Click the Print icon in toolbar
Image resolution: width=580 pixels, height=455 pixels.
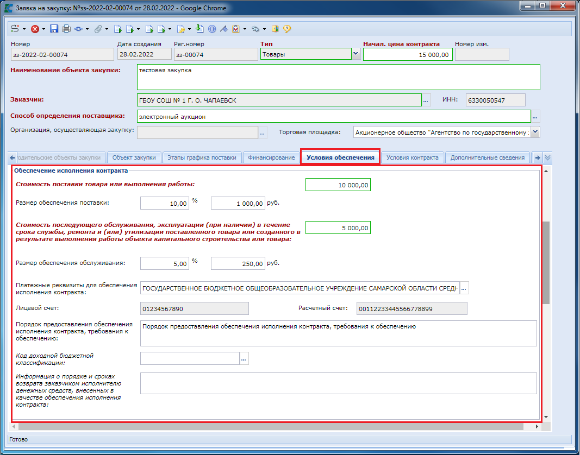coord(66,29)
